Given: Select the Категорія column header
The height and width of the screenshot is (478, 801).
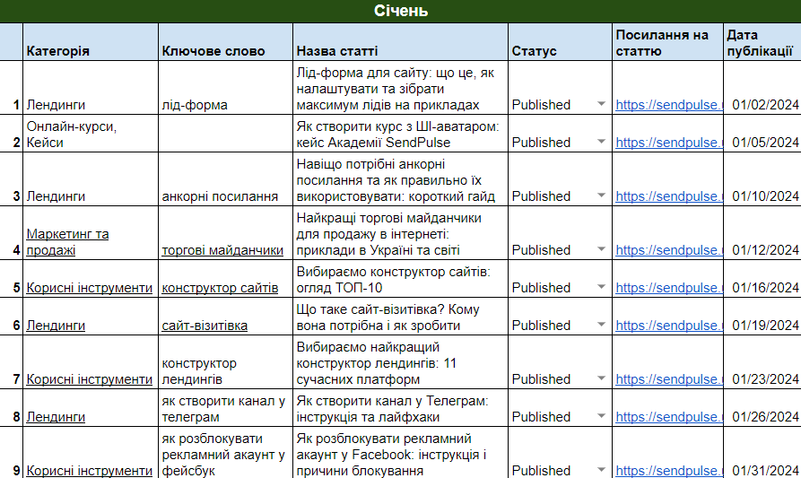Looking at the screenshot, I should (91, 42).
